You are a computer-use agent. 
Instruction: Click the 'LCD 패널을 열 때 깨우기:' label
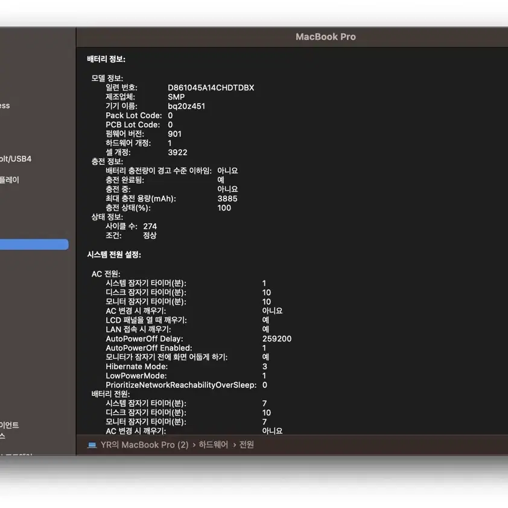tap(147, 320)
